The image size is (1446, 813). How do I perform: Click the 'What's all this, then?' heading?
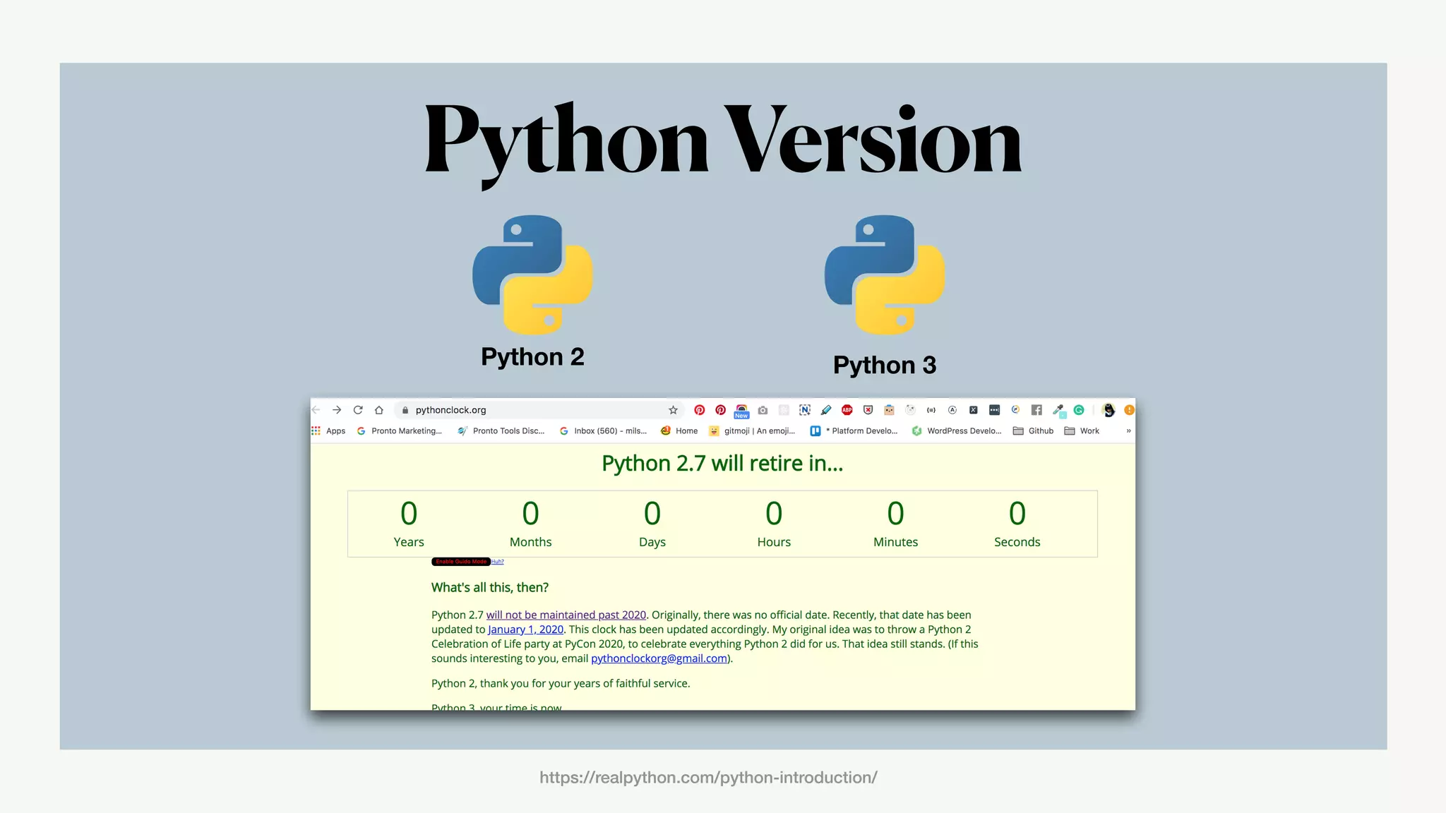[x=490, y=587]
